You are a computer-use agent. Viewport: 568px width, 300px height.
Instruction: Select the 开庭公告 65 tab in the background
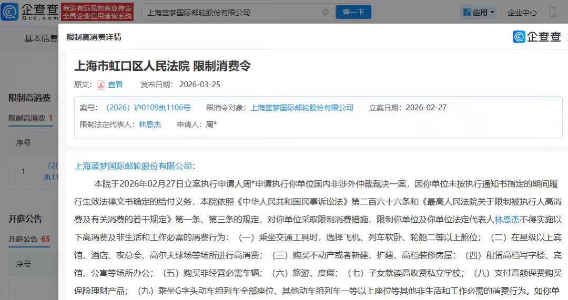(x=29, y=239)
